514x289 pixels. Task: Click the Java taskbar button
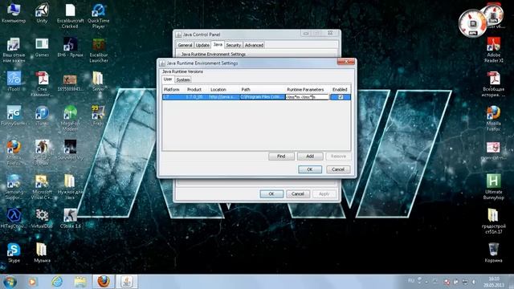point(127,282)
